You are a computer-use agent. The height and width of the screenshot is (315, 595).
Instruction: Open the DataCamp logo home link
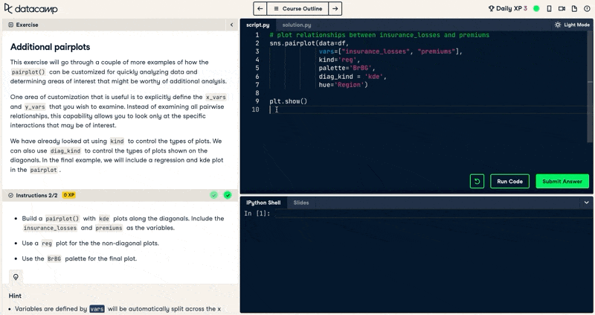(30, 8)
